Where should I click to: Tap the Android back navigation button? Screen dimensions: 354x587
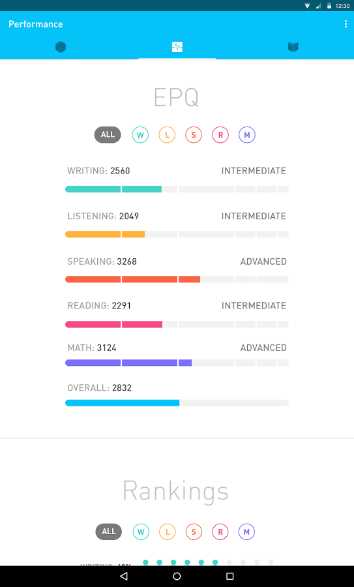[x=124, y=576]
